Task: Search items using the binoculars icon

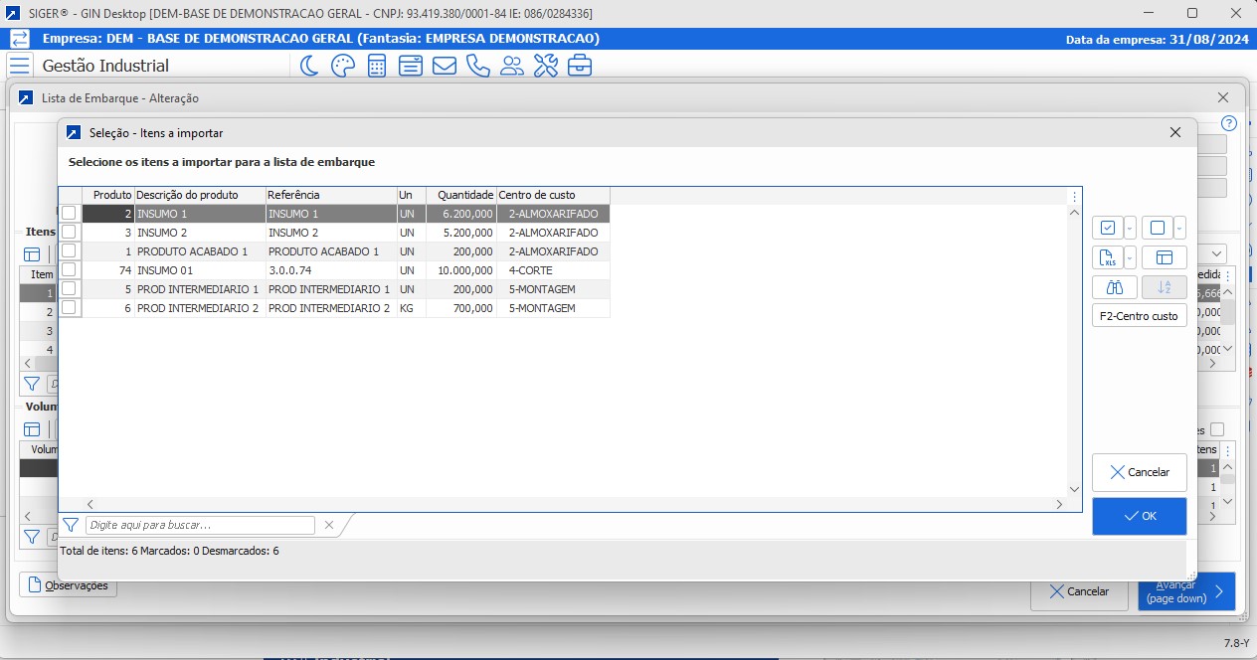Action: 1114,287
